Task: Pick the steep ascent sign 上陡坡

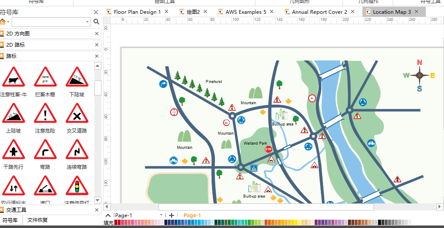Action: pos(13,113)
